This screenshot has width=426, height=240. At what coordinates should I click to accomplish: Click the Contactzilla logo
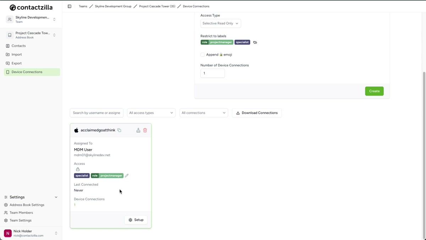(31, 7)
